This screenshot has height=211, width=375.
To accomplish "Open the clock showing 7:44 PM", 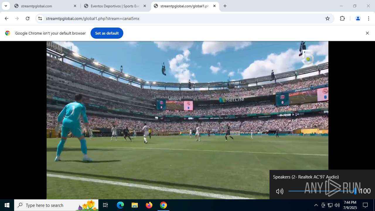I will click(350, 205).
